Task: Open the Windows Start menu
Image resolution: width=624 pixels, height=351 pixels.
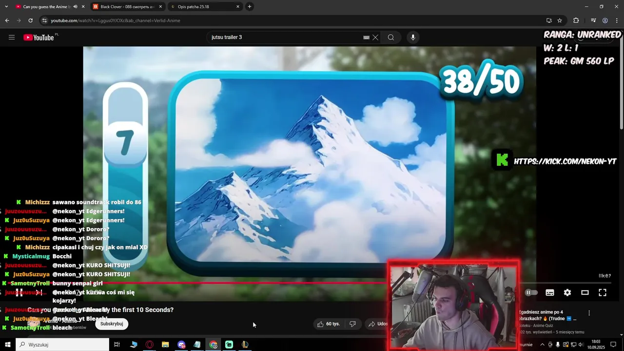Action: [7, 345]
